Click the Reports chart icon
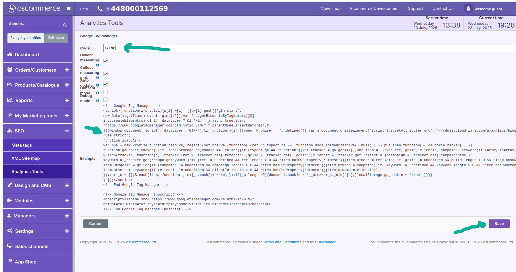516x272 pixels. (10, 100)
